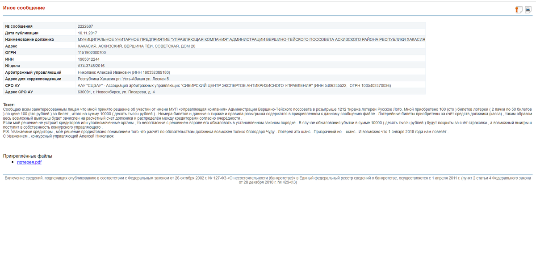Click the P.S. Уважаемые кредиторы line
The width and height of the screenshot is (536, 264).
point(225,131)
